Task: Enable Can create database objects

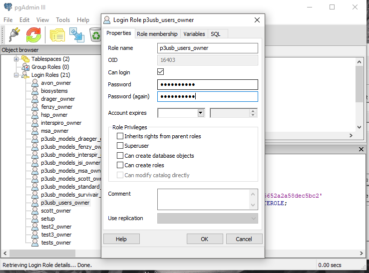Action: pyautogui.click(x=120, y=155)
